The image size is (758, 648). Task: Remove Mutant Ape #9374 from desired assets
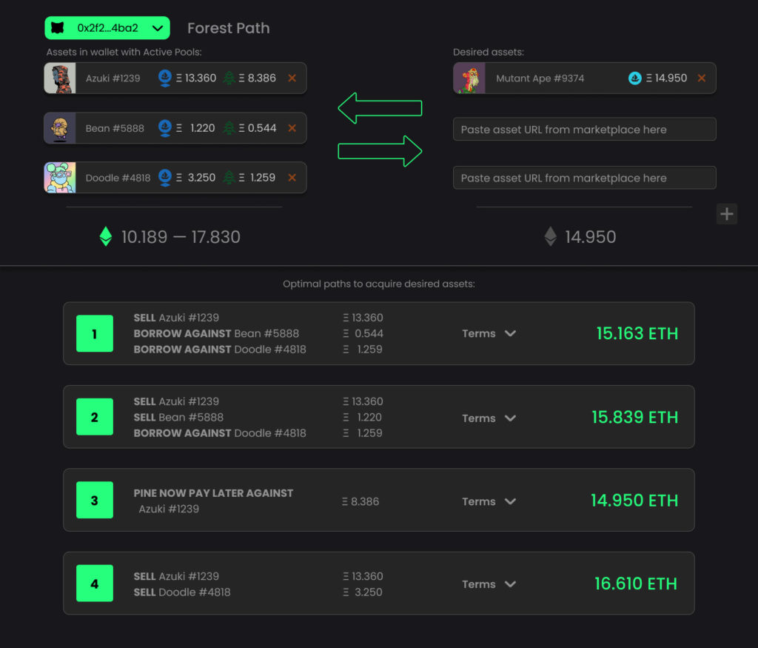(702, 78)
